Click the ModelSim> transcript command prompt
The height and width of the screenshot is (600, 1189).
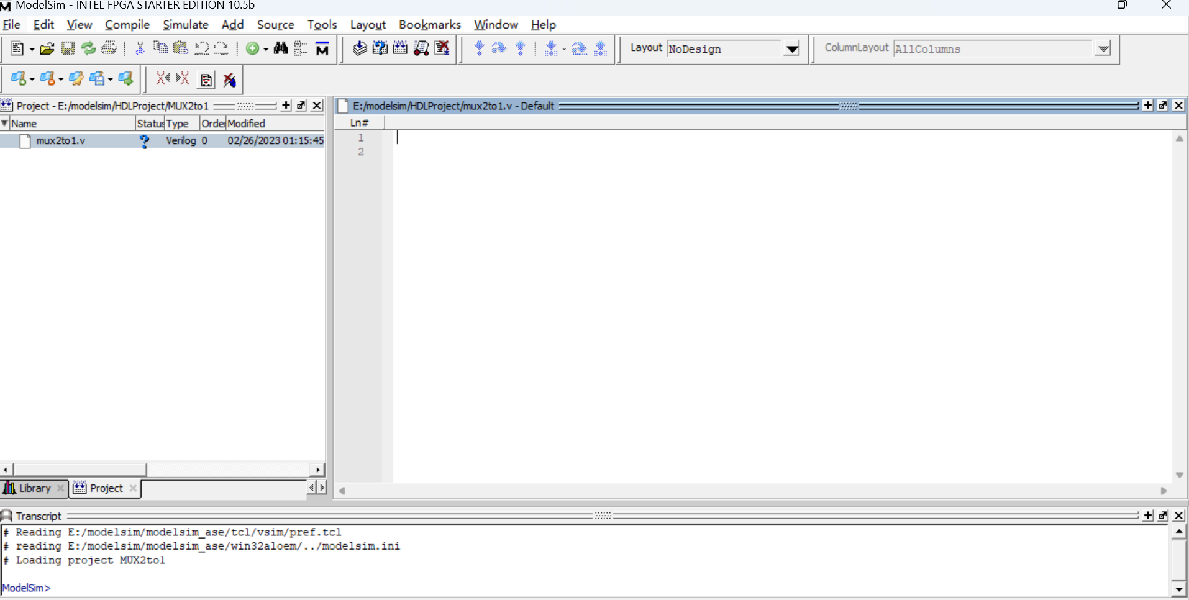(26, 588)
